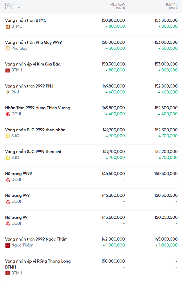
Task: Open 'Nữ trang 9999' product name
Action: (x=18, y=173)
